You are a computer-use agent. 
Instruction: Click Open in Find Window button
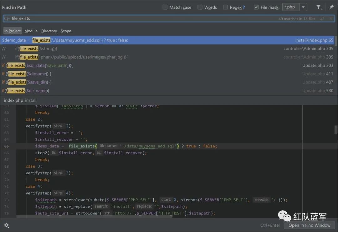click(x=309, y=225)
